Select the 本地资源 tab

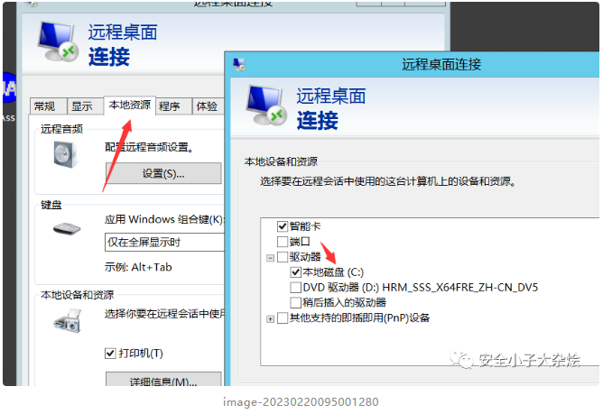130,105
